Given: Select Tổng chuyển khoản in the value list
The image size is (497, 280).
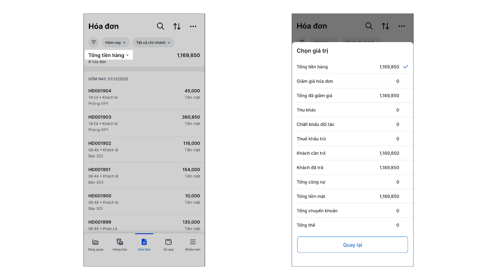Looking at the screenshot, I should tap(352, 211).
